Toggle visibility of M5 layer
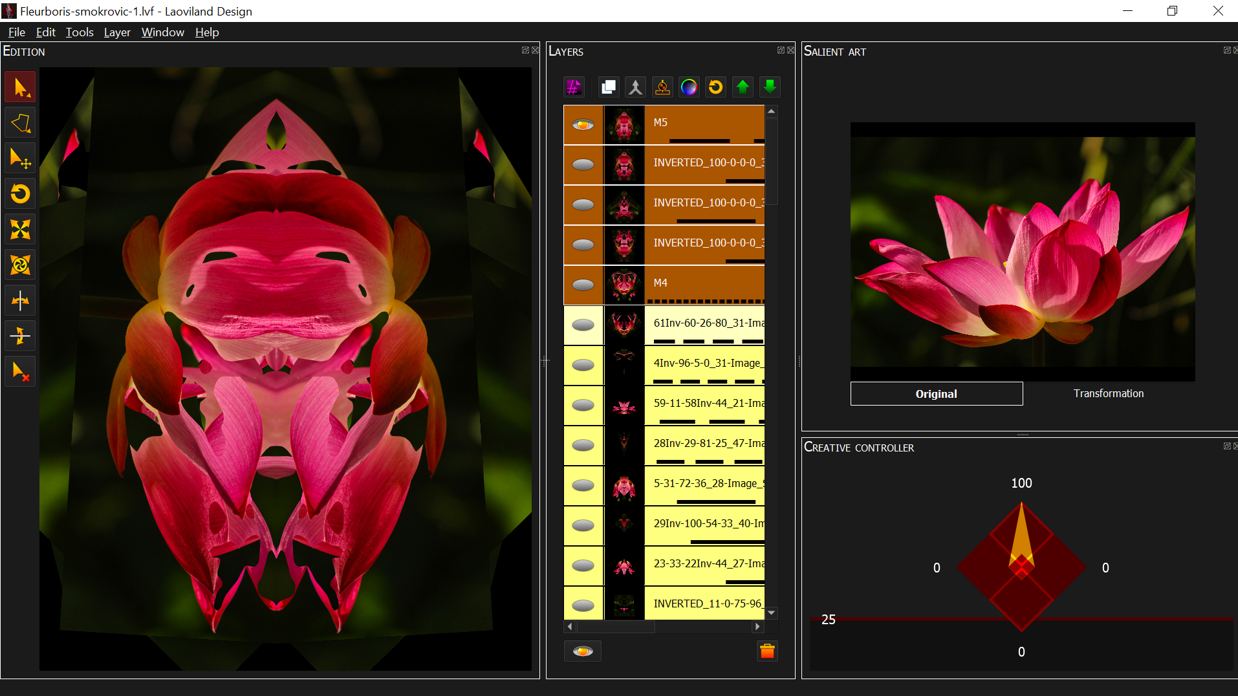Image resolution: width=1238 pixels, height=696 pixels. tap(583, 124)
